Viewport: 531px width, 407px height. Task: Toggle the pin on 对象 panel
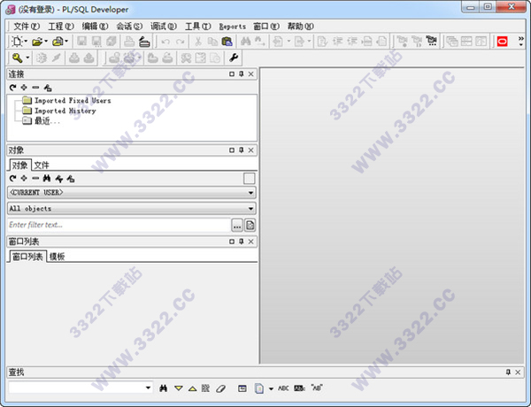[241, 150]
